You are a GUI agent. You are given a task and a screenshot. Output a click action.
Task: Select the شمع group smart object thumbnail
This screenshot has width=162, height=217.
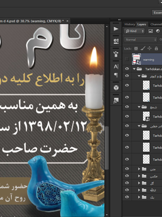[x=146, y=116]
